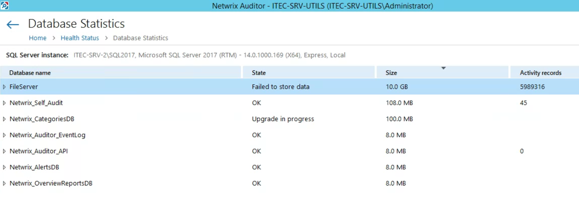Viewport: 579px width, 206px height.
Task: Expand the FileServer database row
Action: [4, 87]
